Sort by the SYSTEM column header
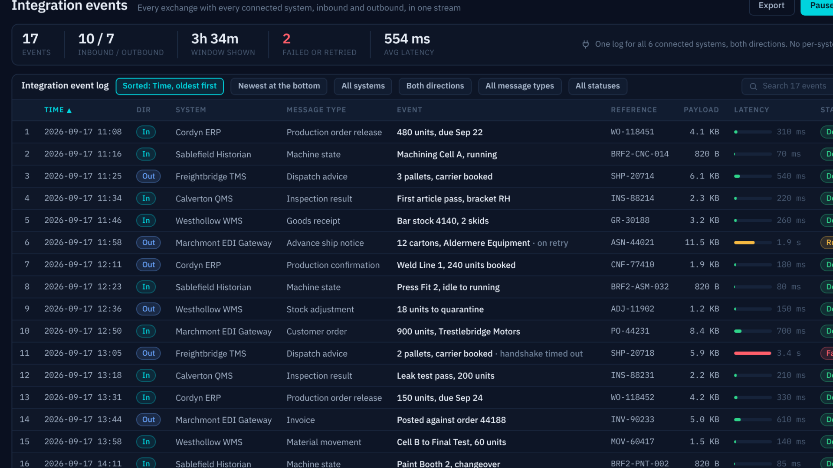 (x=191, y=110)
